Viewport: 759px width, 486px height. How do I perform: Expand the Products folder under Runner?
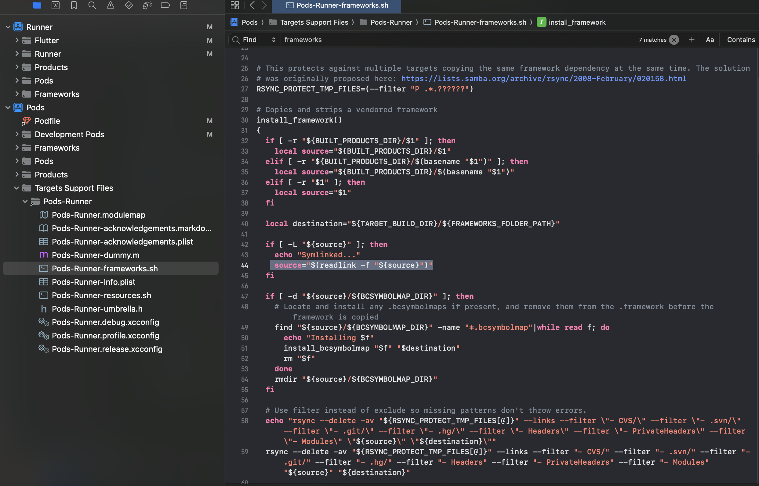pyautogui.click(x=17, y=67)
